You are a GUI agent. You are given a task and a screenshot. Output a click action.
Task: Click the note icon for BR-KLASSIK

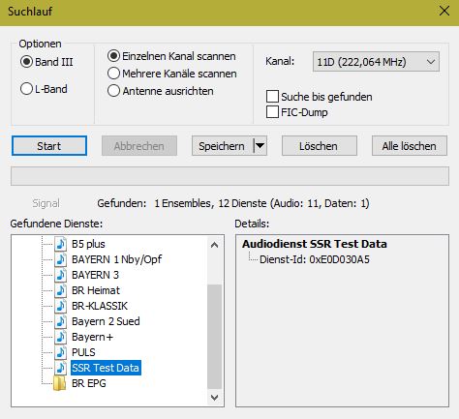tap(60, 306)
